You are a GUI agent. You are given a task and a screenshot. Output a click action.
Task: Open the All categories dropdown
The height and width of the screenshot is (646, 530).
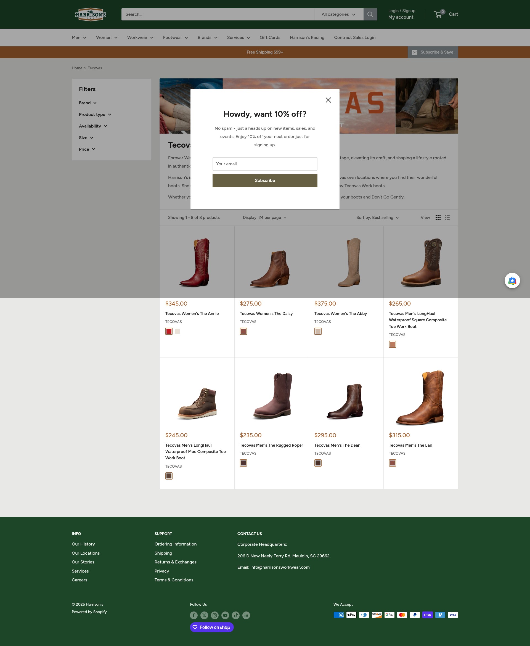coord(338,14)
